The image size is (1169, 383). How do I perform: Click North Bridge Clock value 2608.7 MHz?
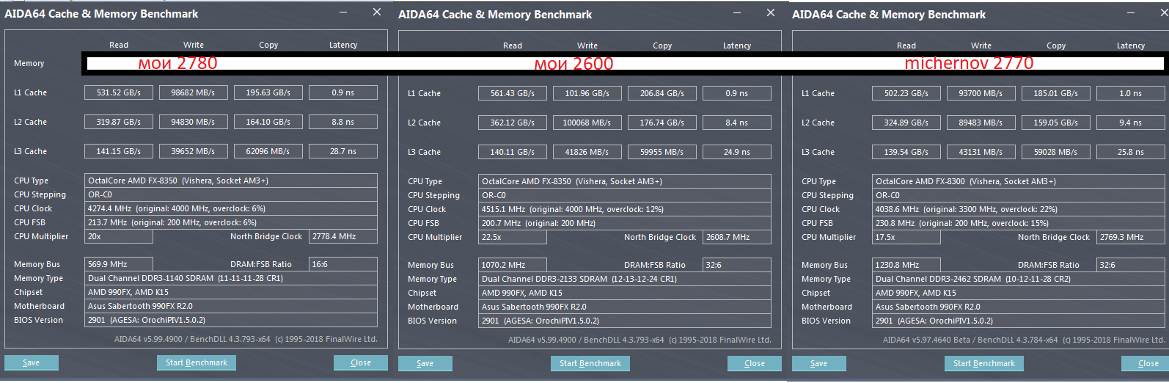click(737, 237)
